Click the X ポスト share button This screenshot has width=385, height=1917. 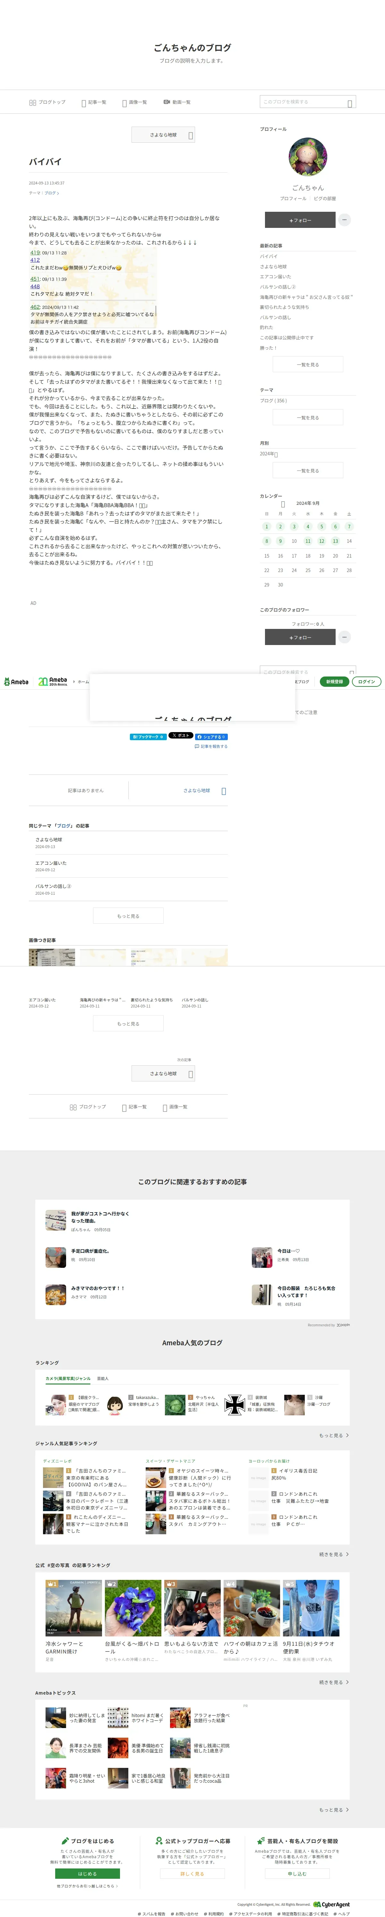click(180, 735)
